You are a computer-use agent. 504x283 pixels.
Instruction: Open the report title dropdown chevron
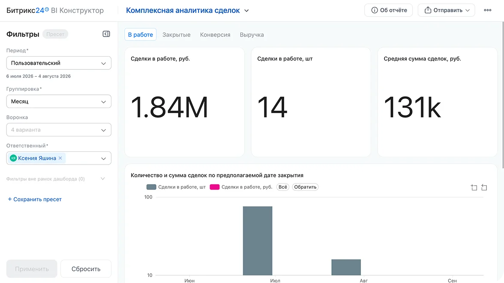click(246, 11)
